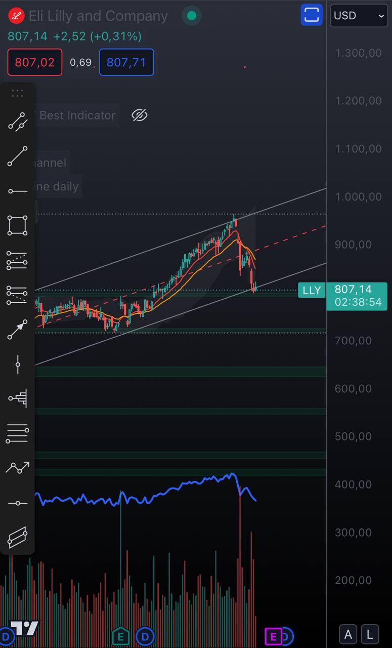Open the USD currency dropdown
Viewport: 392px width, 648px height.
(359, 16)
